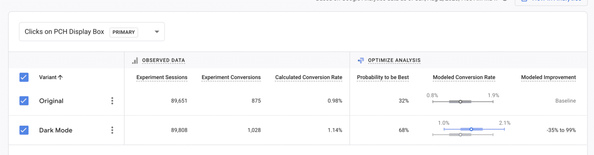
Task: Click the 68% probability value
Action: (x=404, y=130)
